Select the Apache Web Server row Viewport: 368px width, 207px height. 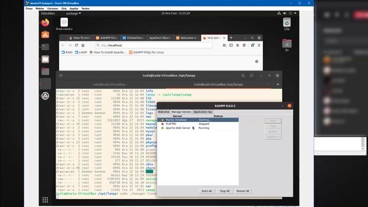tap(198, 128)
